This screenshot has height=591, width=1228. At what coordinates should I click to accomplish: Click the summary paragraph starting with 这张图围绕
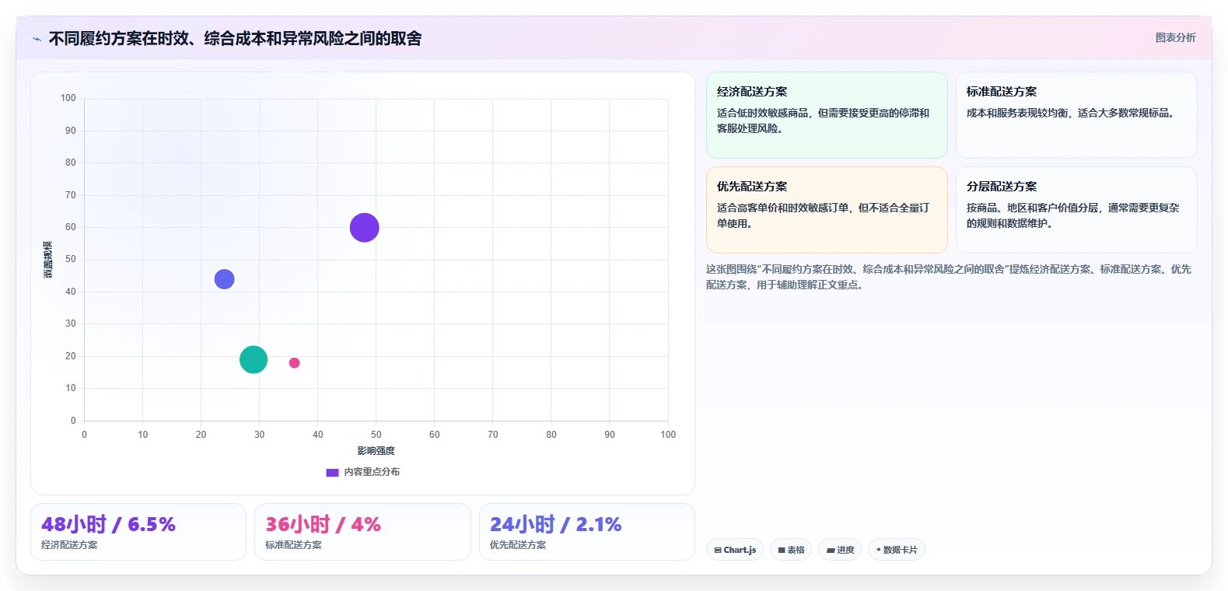click(x=949, y=277)
